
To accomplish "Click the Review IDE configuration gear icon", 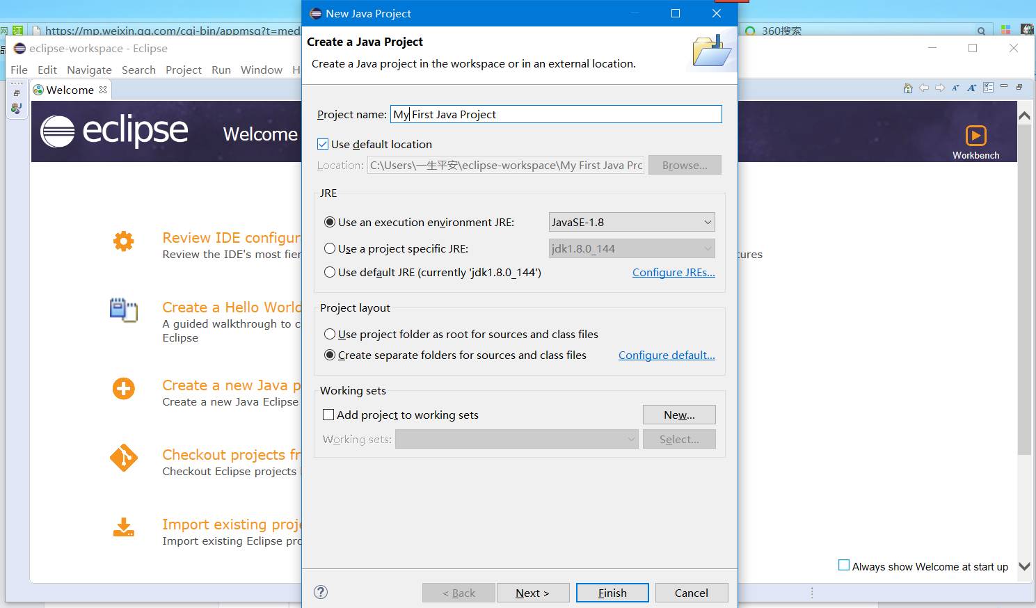I will click(124, 241).
